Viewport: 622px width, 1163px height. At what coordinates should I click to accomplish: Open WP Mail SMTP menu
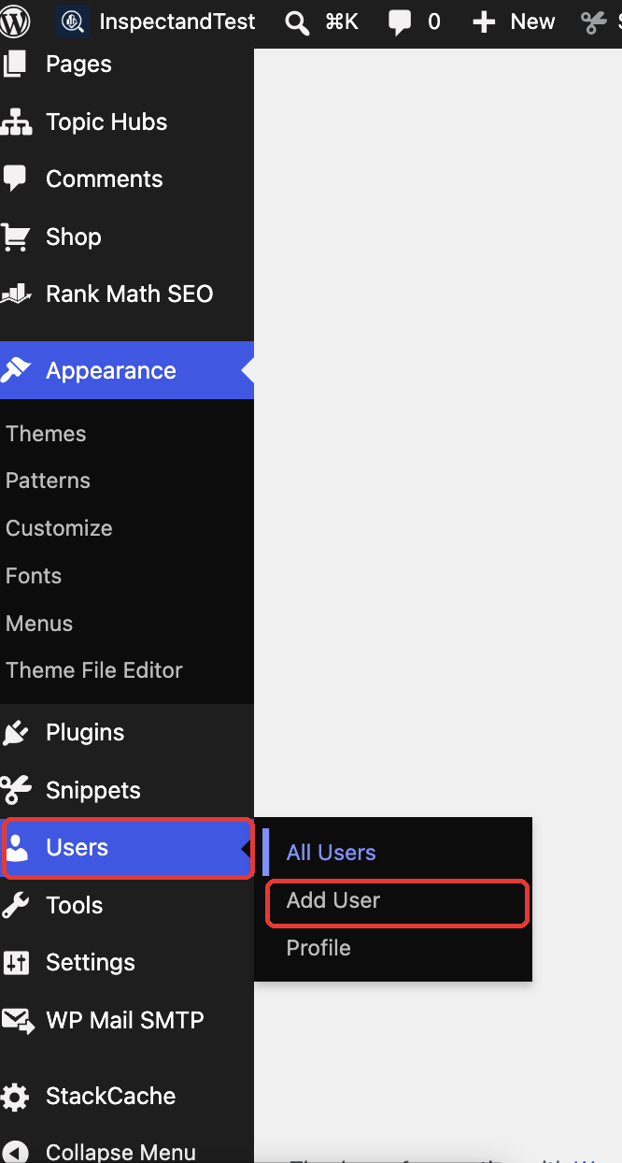point(127,1020)
